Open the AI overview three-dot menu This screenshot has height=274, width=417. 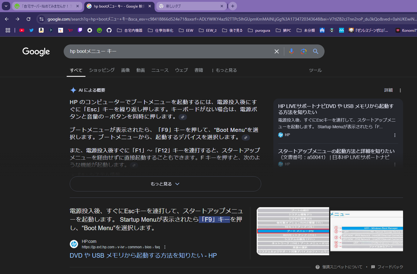coord(400,90)
